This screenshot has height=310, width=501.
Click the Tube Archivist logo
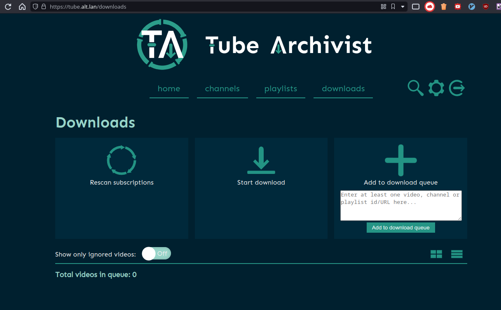[x=162, y=44]
